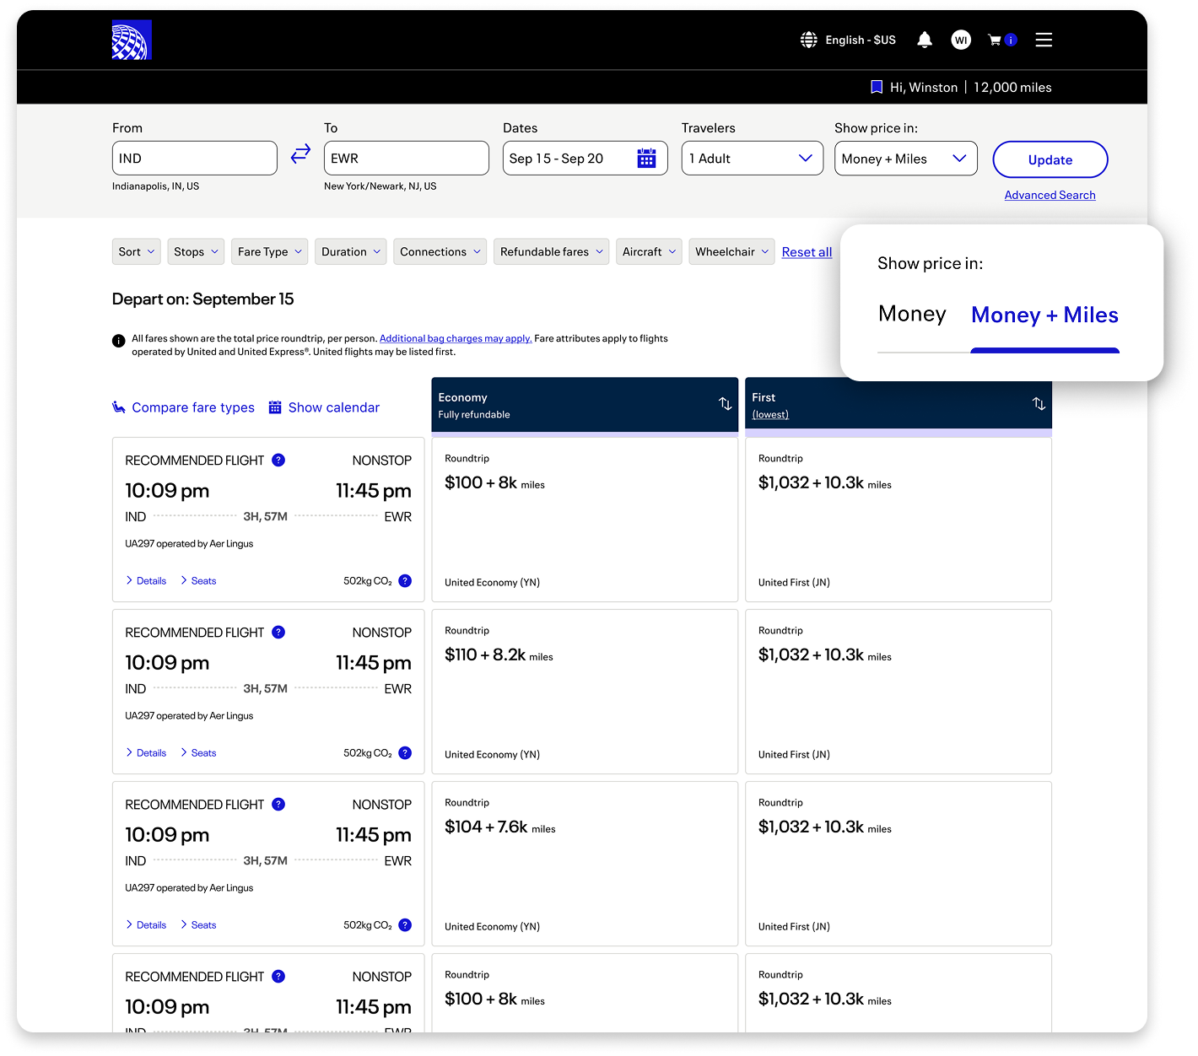Viewport: 1198px width, 1056px height.
Task: Select $104 + 7.6k miles Economy fare
Action: pos(585,864)
